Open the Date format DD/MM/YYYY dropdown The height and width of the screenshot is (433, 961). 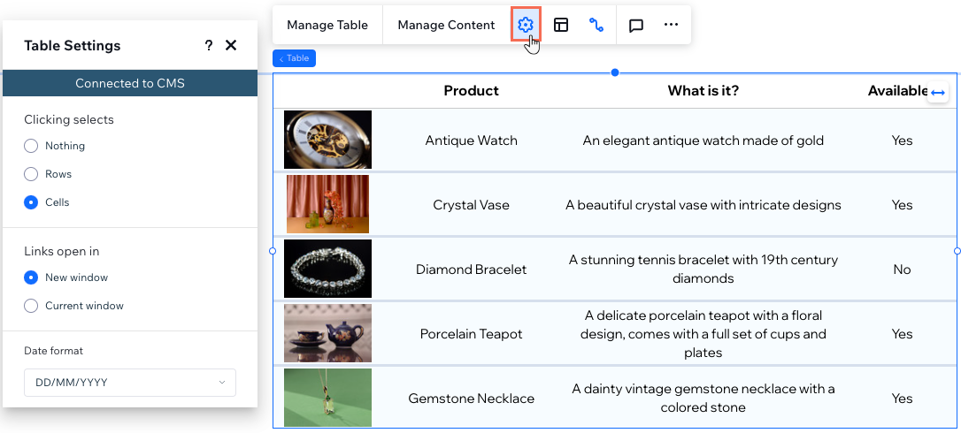pyautogui.click(x=130, y=382)
